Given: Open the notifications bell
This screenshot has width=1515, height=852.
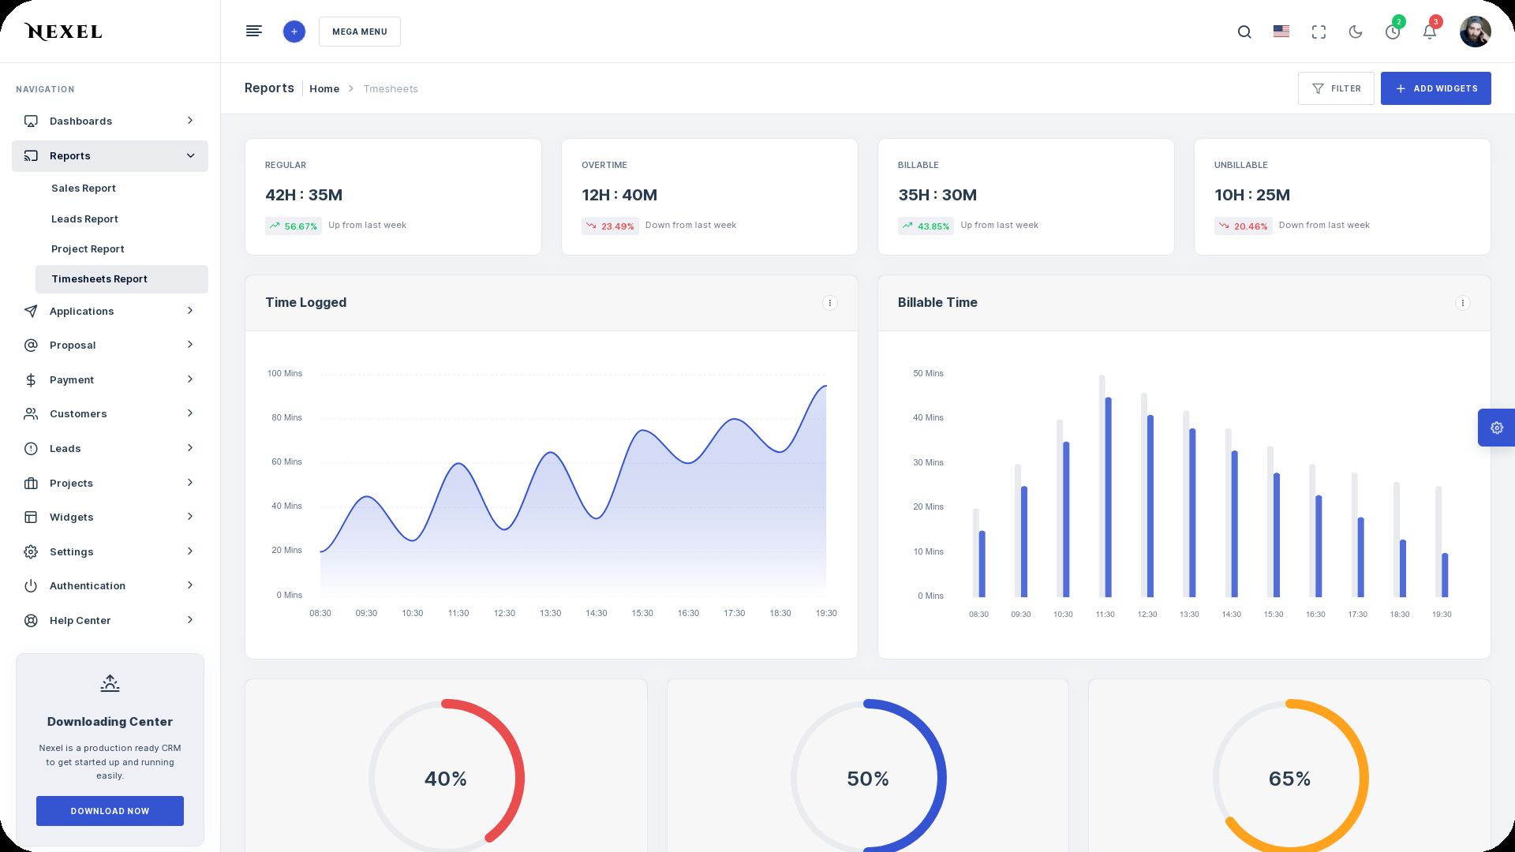Looking at the screenshot, I should 1429,32.
